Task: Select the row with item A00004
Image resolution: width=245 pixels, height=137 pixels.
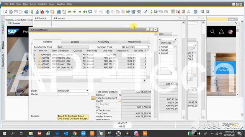Action: coord(90,67)
